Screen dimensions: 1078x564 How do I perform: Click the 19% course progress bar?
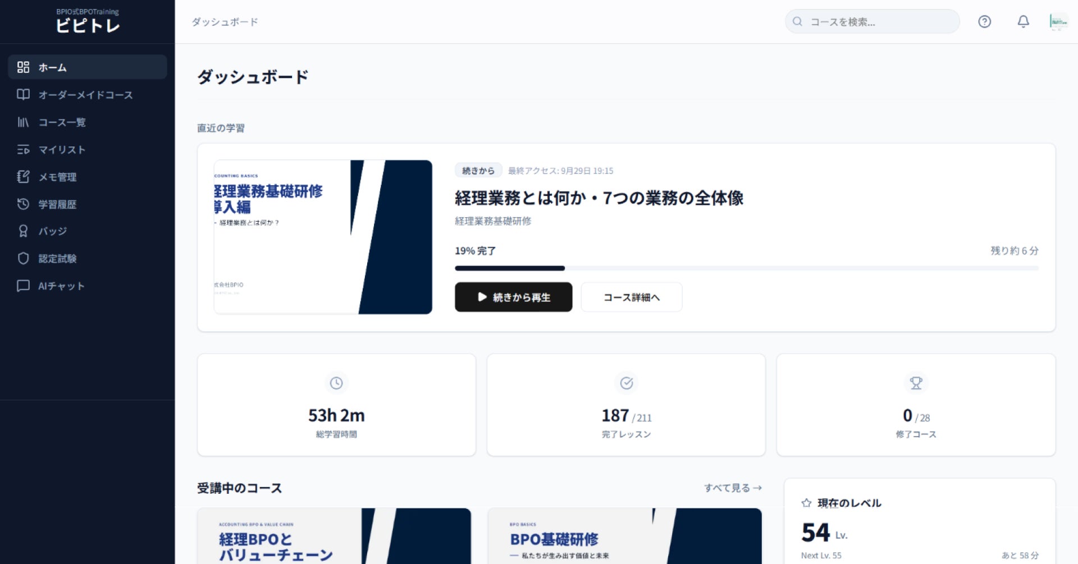click(x=747, y=268)
